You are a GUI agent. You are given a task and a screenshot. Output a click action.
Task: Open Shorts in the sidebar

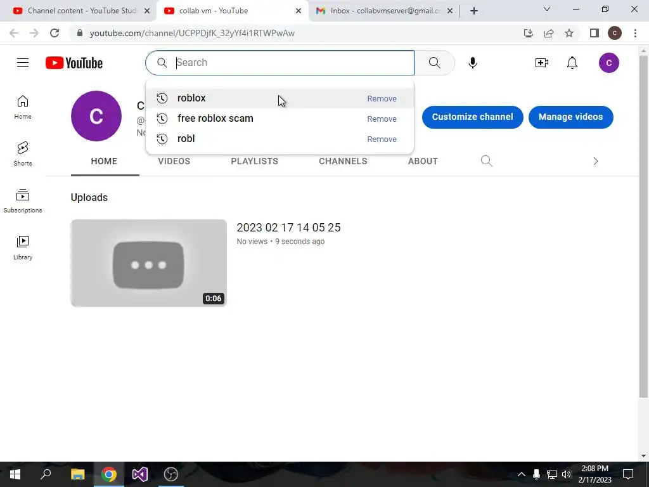(x=23, y=154)
